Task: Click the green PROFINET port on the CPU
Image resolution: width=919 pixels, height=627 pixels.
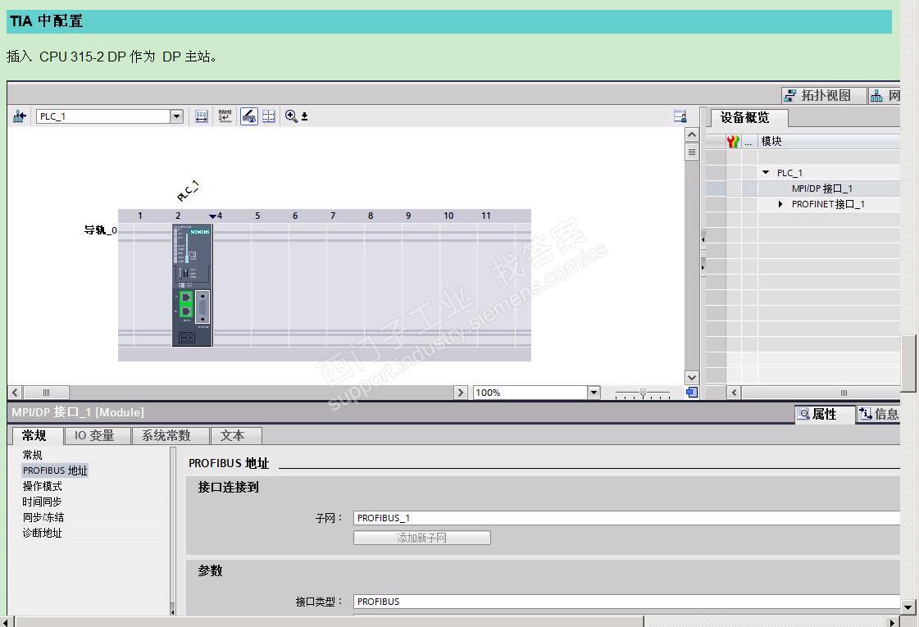Action: (186, 305)
